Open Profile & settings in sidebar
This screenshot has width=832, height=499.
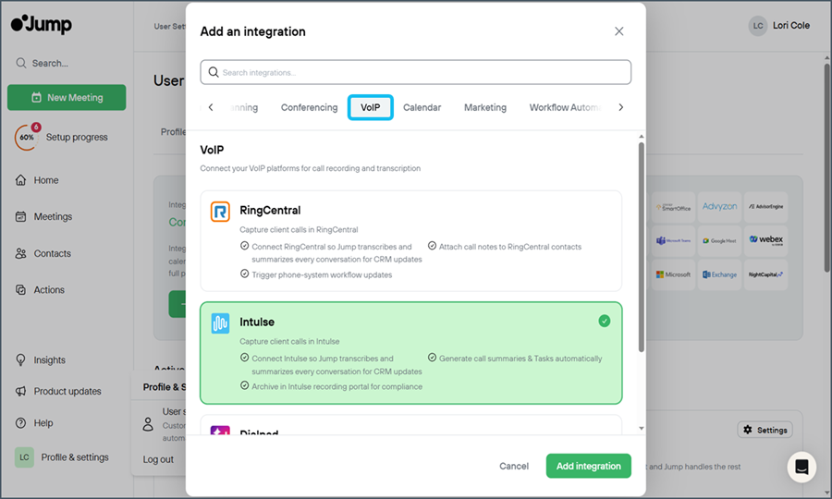62,457
